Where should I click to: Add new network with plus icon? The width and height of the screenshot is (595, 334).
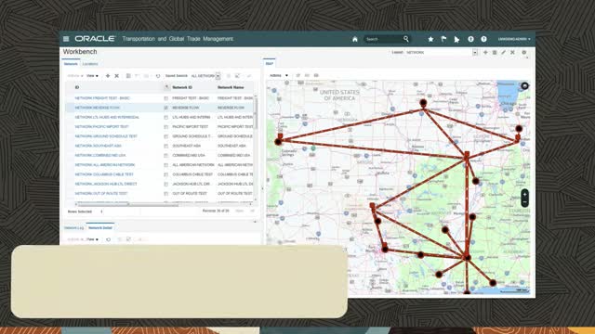click(108, 76)
